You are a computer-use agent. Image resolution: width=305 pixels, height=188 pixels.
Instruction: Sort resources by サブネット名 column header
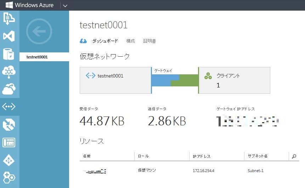click(258, 156)
